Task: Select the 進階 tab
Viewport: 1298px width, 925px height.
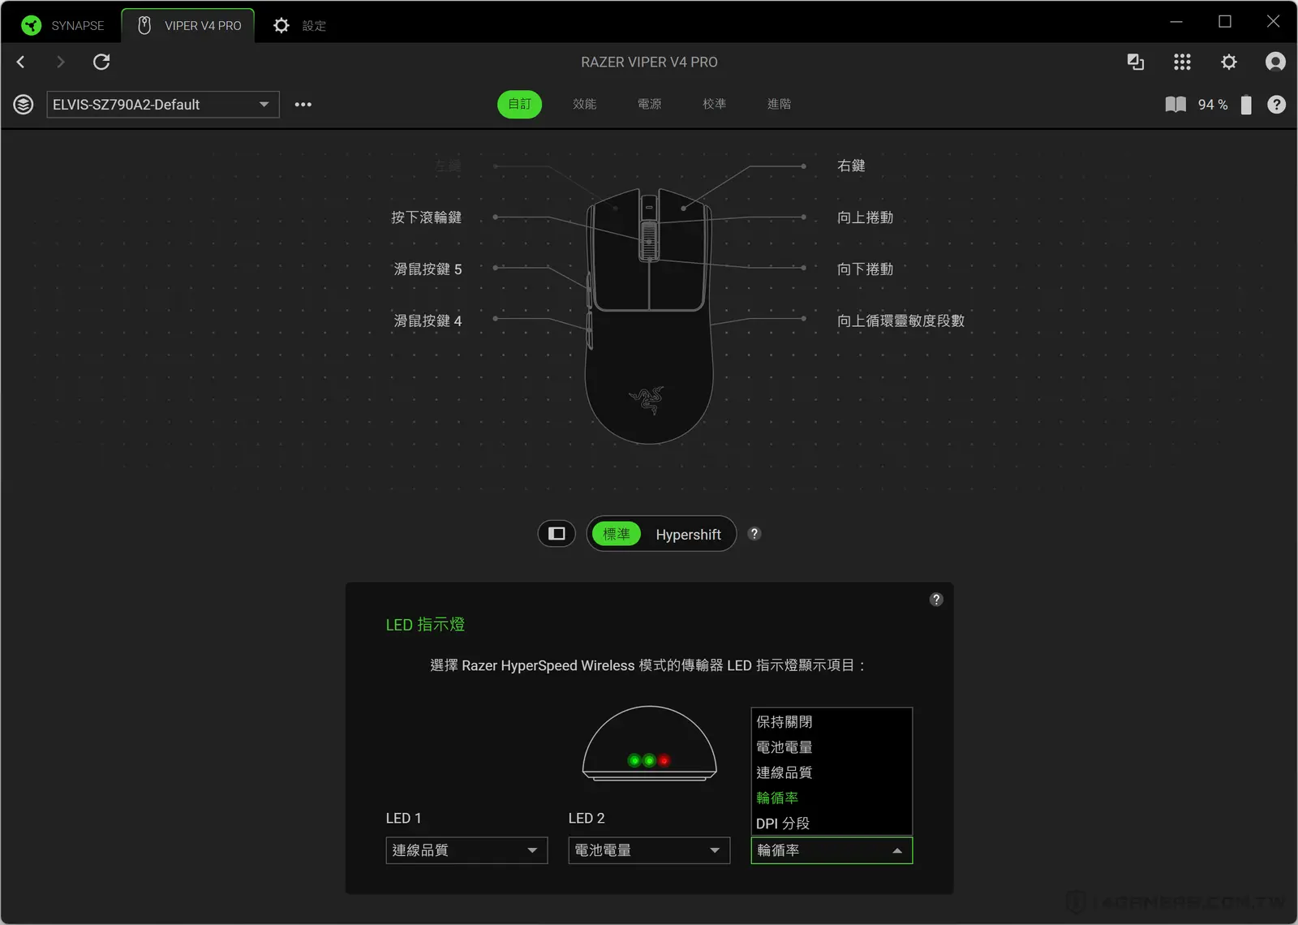Action: click(x=779, y=104)
